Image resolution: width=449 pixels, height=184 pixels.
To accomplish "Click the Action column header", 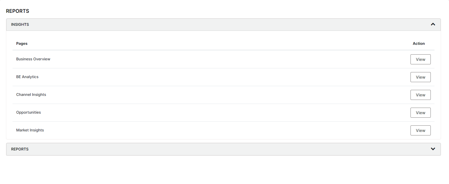I will click(419, 43).
